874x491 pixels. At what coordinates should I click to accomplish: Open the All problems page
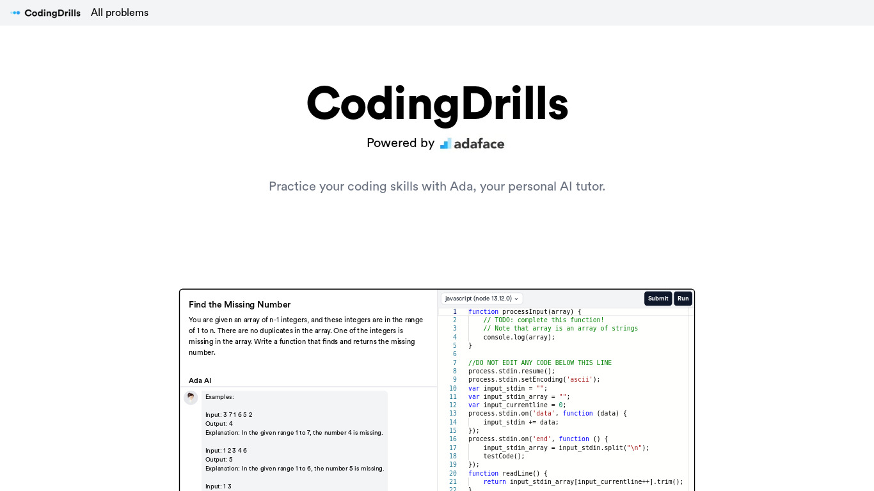click(120, 13)
